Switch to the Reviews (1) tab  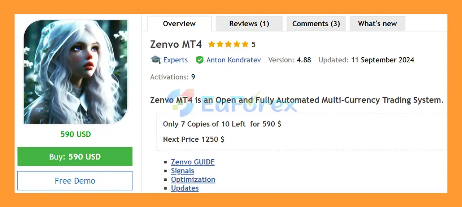[x=249, y=24]
